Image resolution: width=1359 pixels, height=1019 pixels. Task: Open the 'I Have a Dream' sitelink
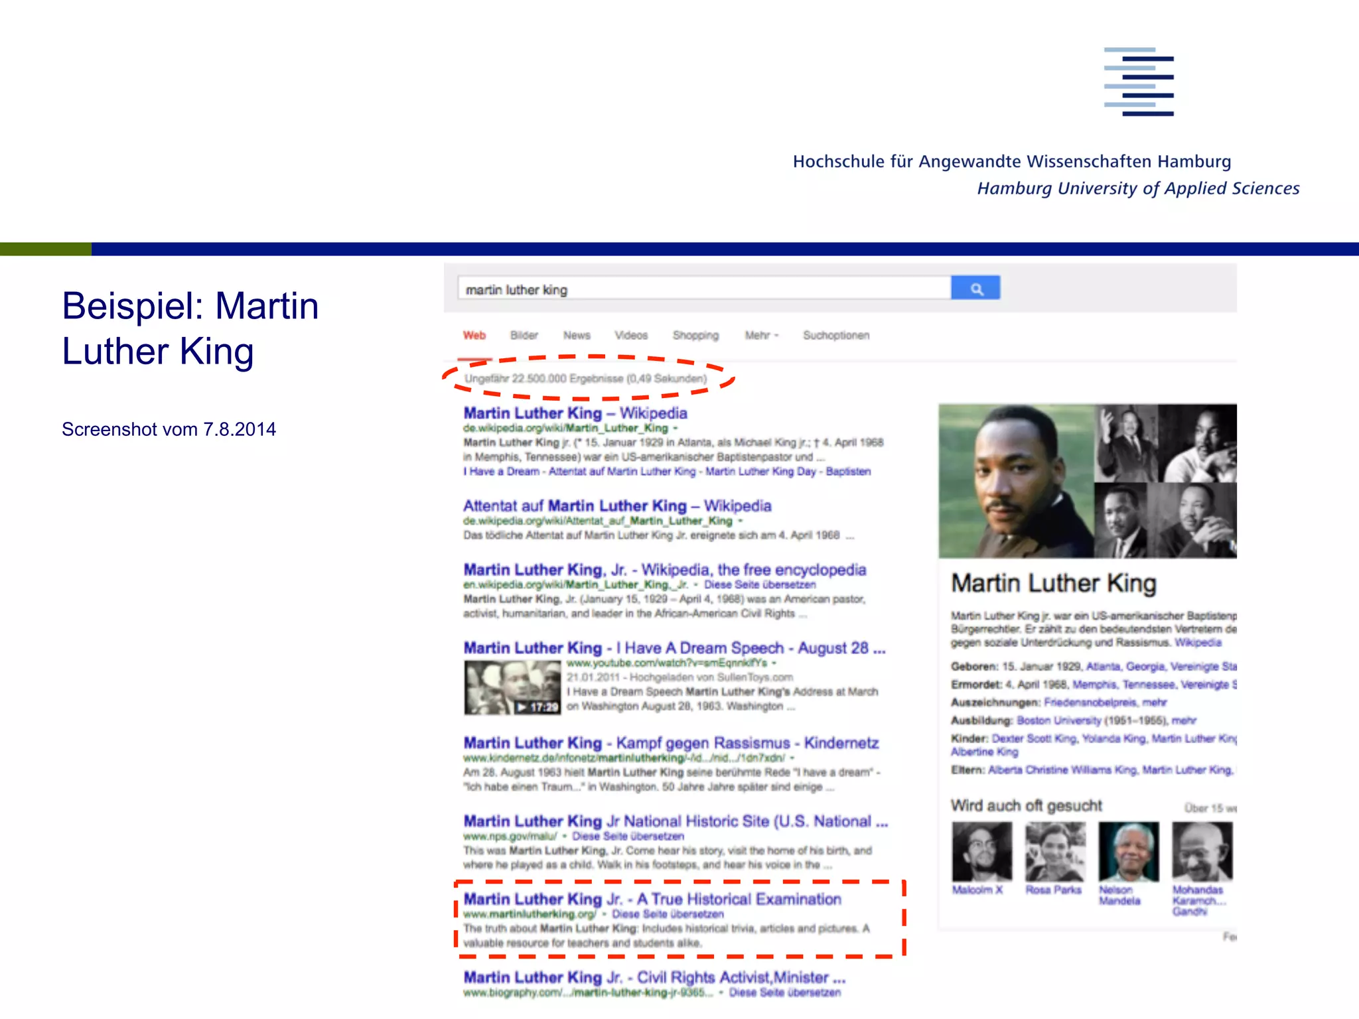(501, 472)
